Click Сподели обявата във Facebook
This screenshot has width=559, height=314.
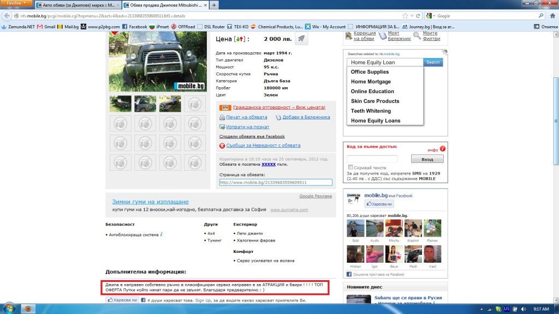[x=252, y=136]
